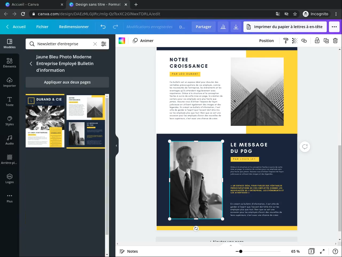Click the design title field 'D...'
Screen dimensions: 342x257
coord(182,27)
